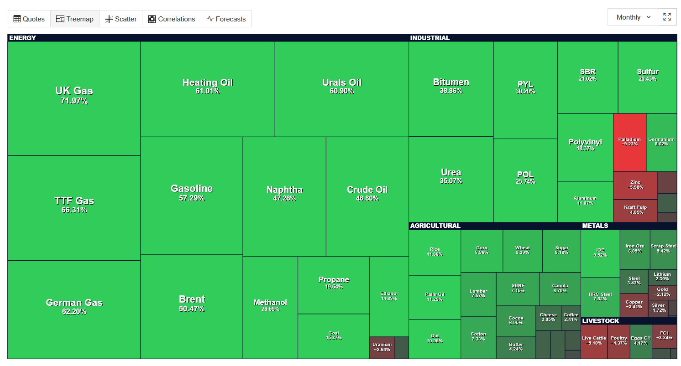Open the Lumber tile

click(x=478, y=294)
